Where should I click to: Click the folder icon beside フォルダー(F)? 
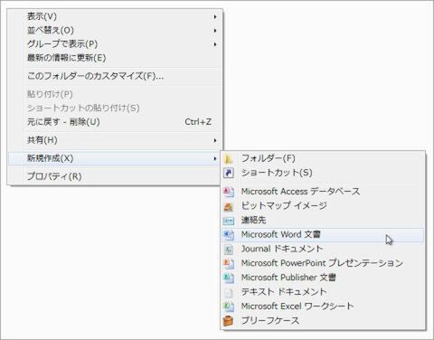point(229,158)
